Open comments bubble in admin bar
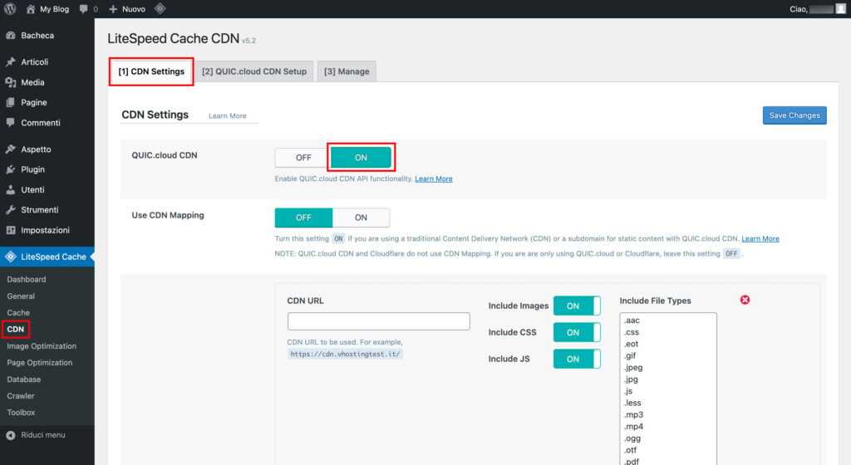 [x=83, y=9]
